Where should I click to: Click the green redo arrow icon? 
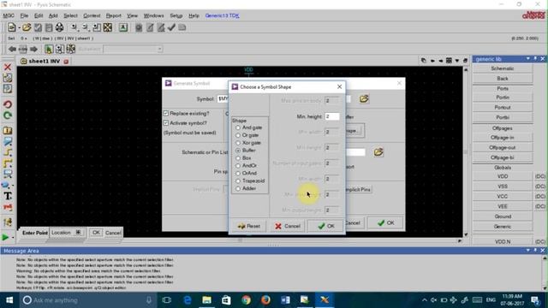[x=8, y=115]
